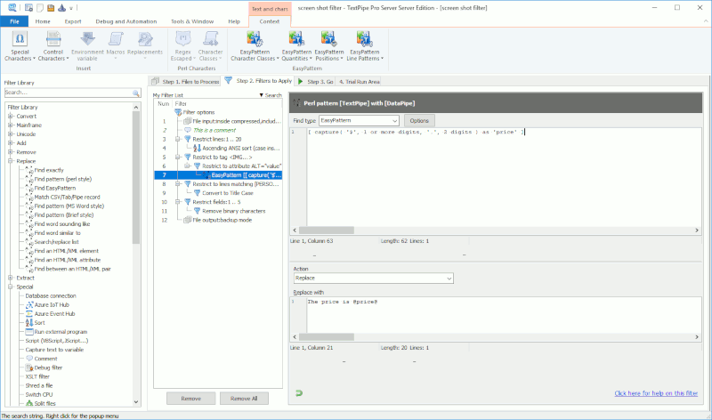Open EasyPattern Quantities menu
The height and width of the screenshot is (420, 712).
click(296, 46)
